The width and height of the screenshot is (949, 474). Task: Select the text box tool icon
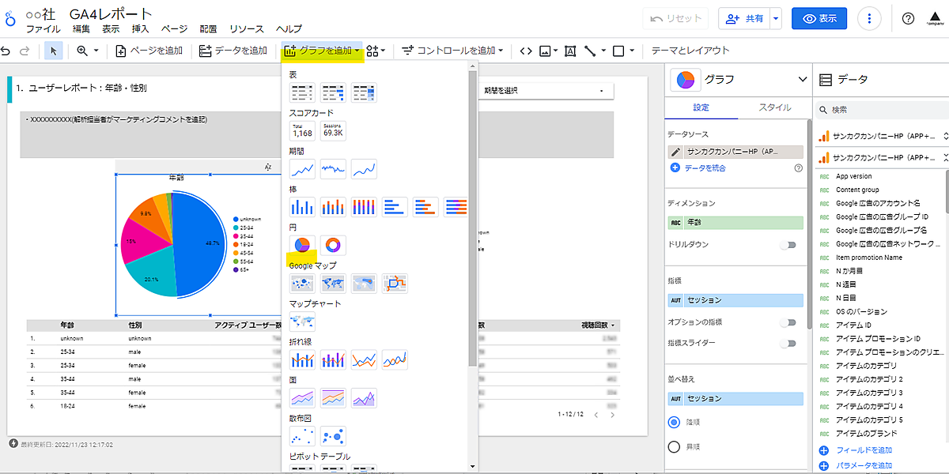569,51
